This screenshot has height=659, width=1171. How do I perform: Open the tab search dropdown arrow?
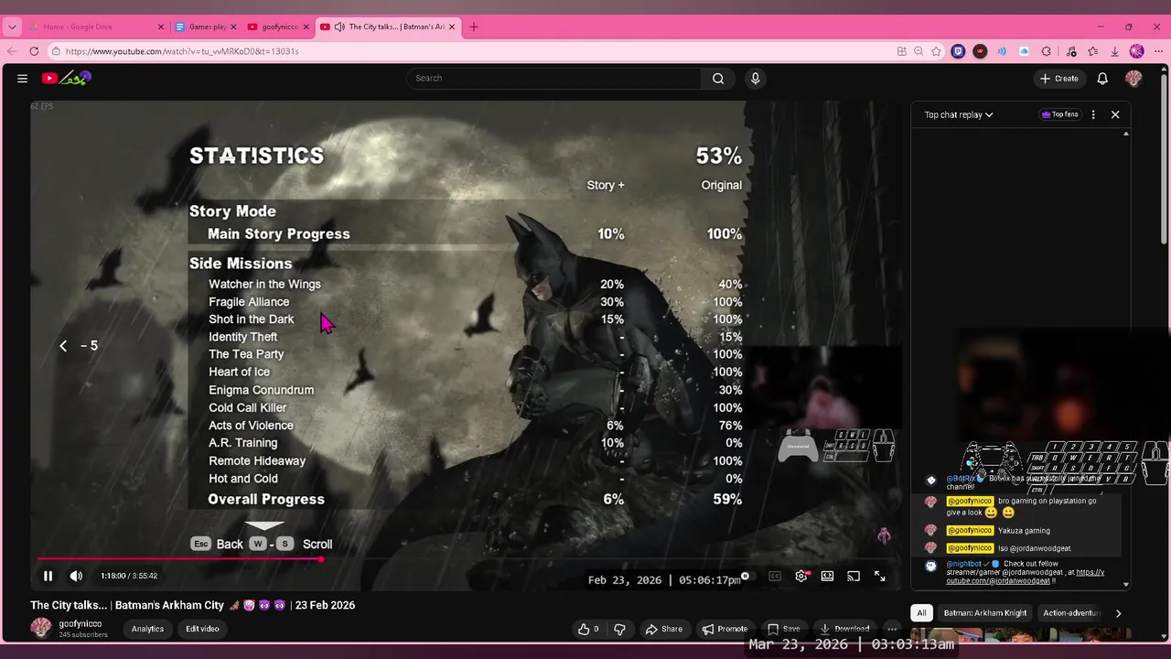click(x=12, y=27)
